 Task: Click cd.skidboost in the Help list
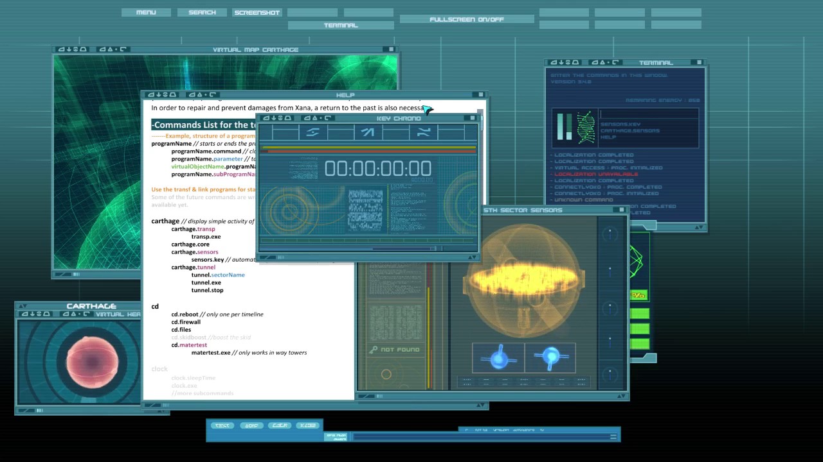click(x=188, y=338)
